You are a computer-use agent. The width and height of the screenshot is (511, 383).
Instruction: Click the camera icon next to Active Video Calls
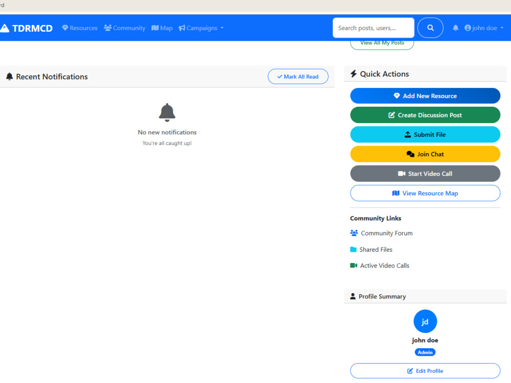click(354, 266)
